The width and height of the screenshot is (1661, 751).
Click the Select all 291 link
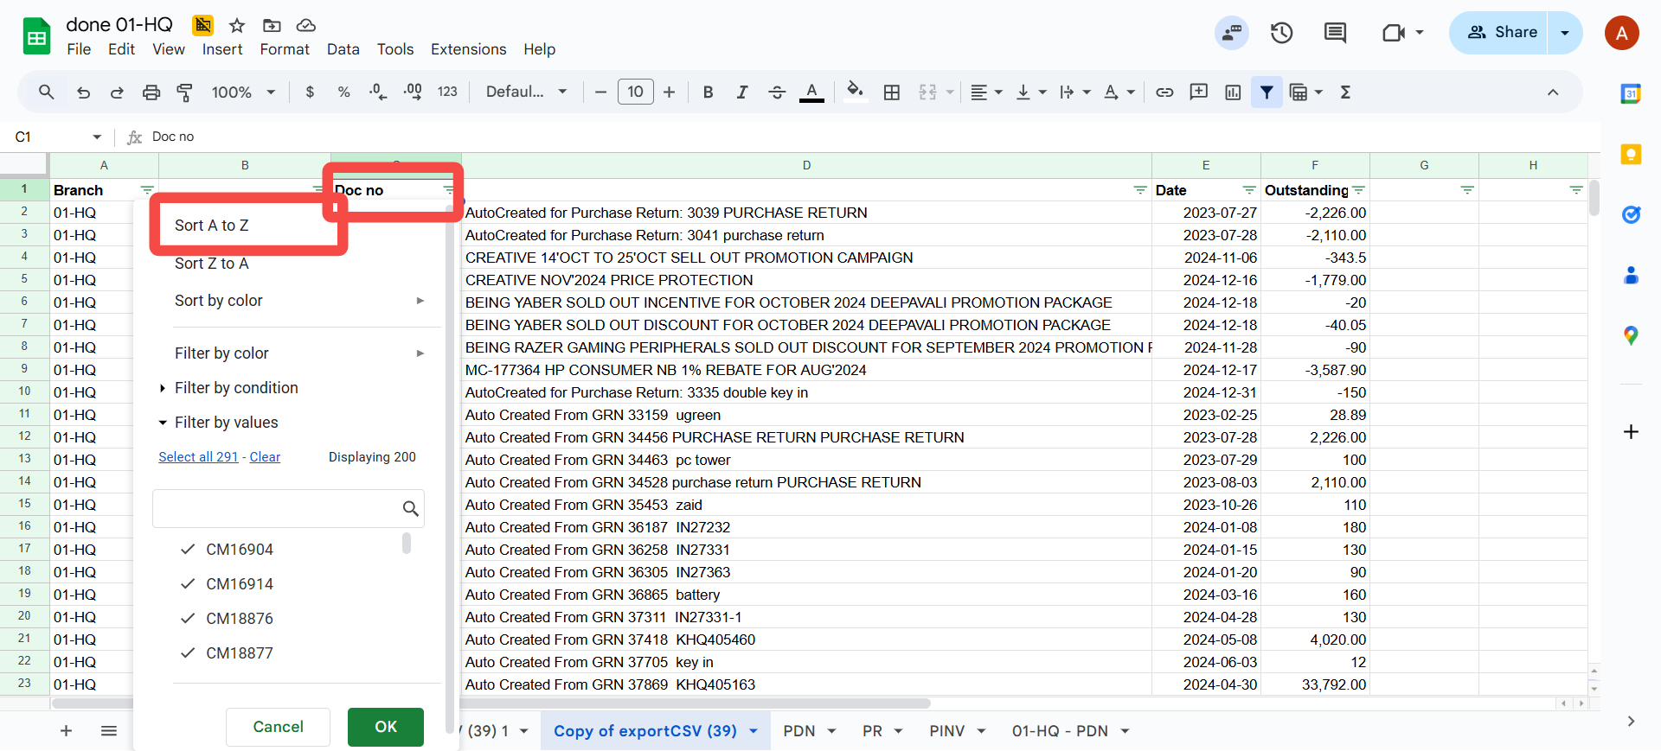(x=198, y=457)
